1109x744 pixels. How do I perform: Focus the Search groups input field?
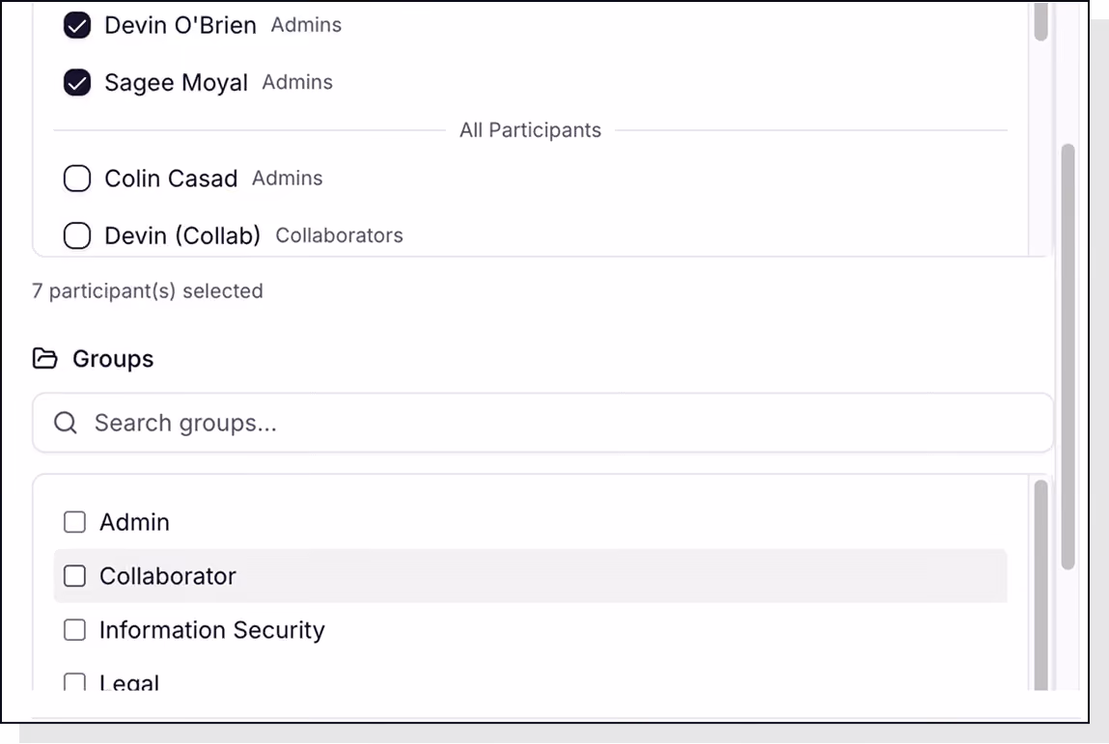tap(542, 423)
